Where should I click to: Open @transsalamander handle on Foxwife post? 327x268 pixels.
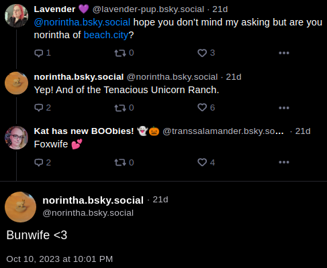223,131
